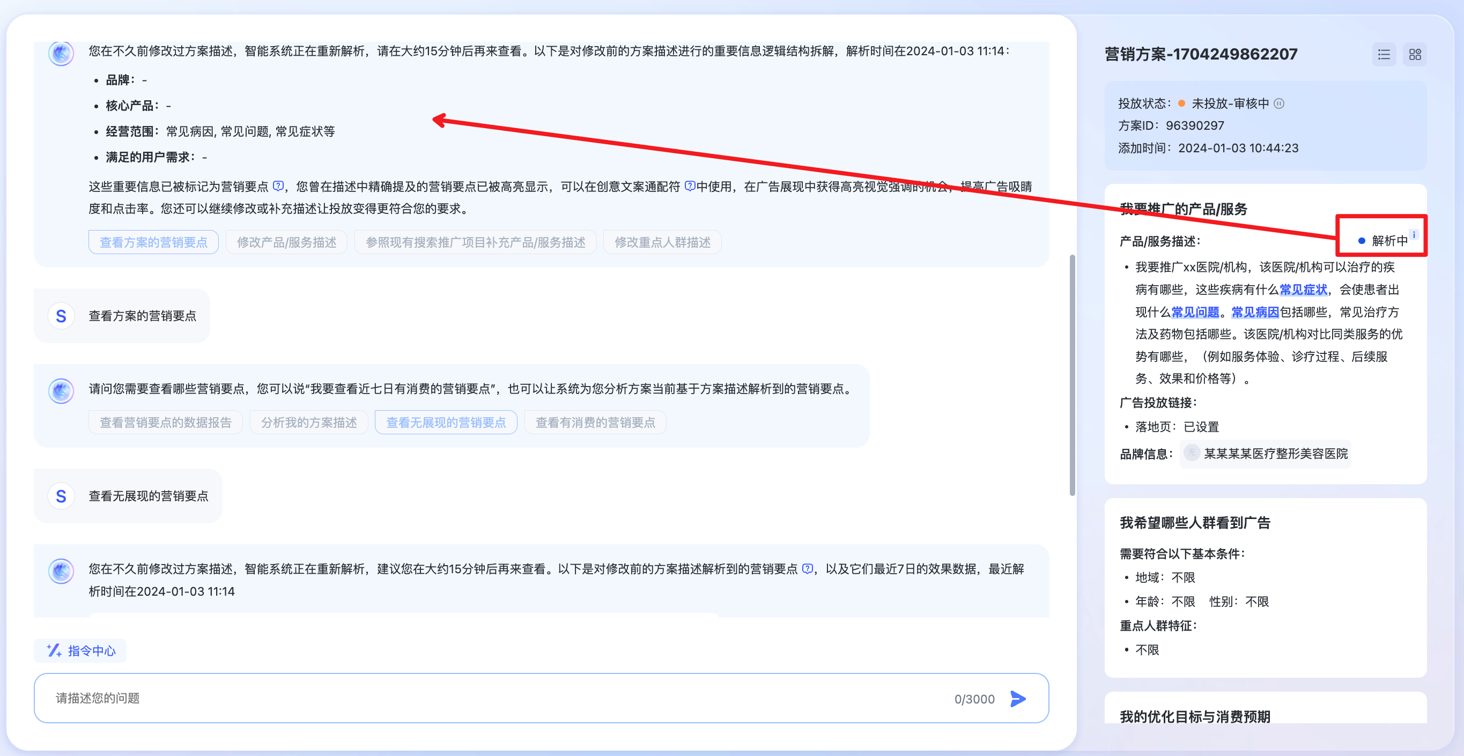Viewport: 1464px width, 756px height.
Task: Open the highlighted 常见症状 link
Action: [x=1303, y=290]
